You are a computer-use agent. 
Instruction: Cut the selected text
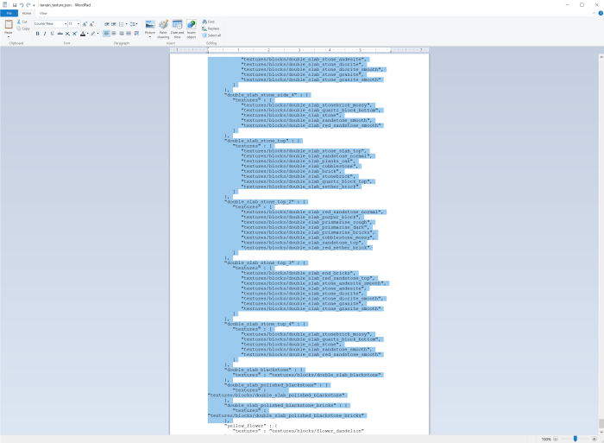[x=22, y=22]
